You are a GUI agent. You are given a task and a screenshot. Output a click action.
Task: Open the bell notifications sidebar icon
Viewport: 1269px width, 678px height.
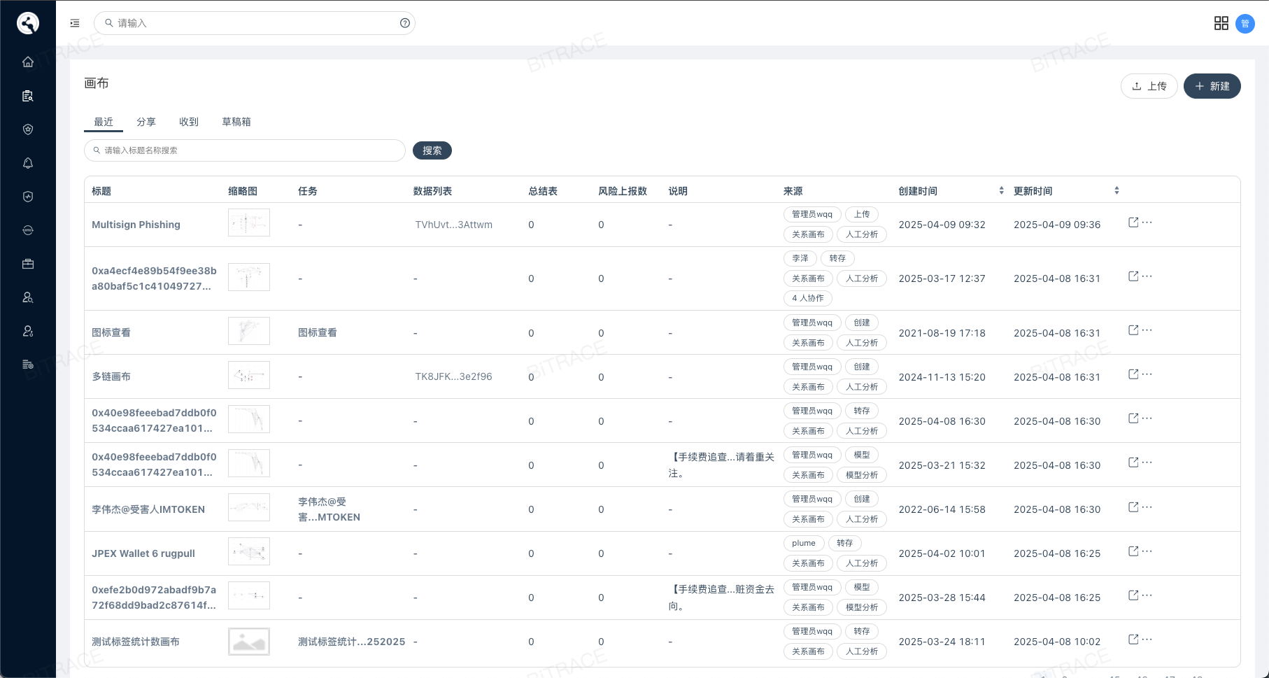(28, 163)
